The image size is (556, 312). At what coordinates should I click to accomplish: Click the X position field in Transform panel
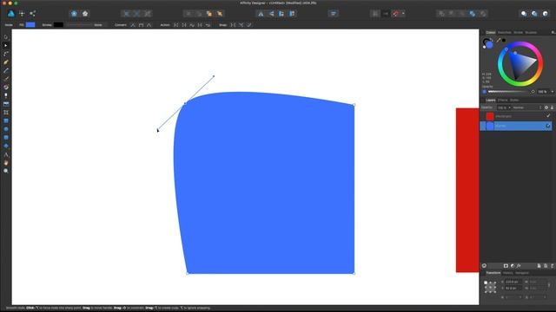(513, 282)
